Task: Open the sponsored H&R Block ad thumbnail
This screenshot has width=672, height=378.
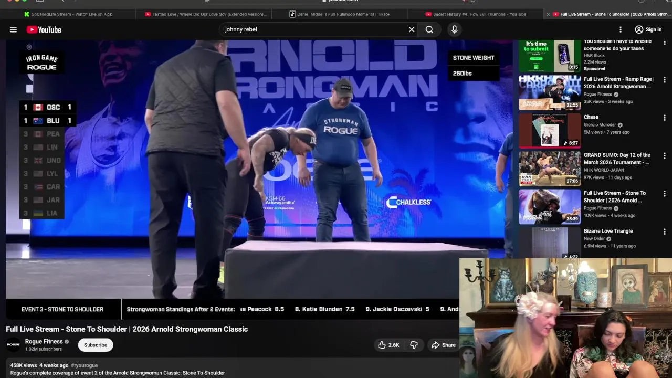Action: 550,56
